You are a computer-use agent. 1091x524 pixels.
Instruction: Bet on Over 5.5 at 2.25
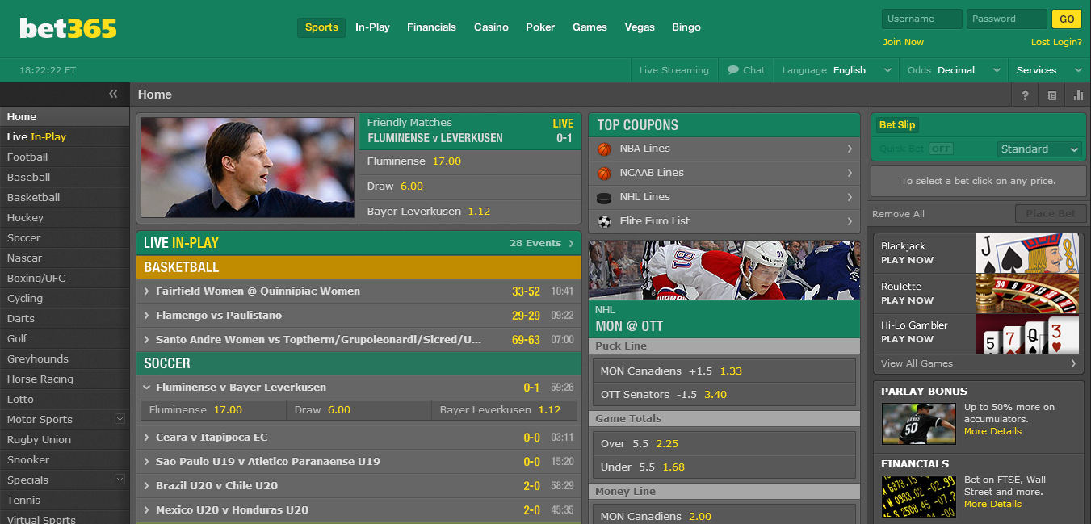[x=724, y=444]
